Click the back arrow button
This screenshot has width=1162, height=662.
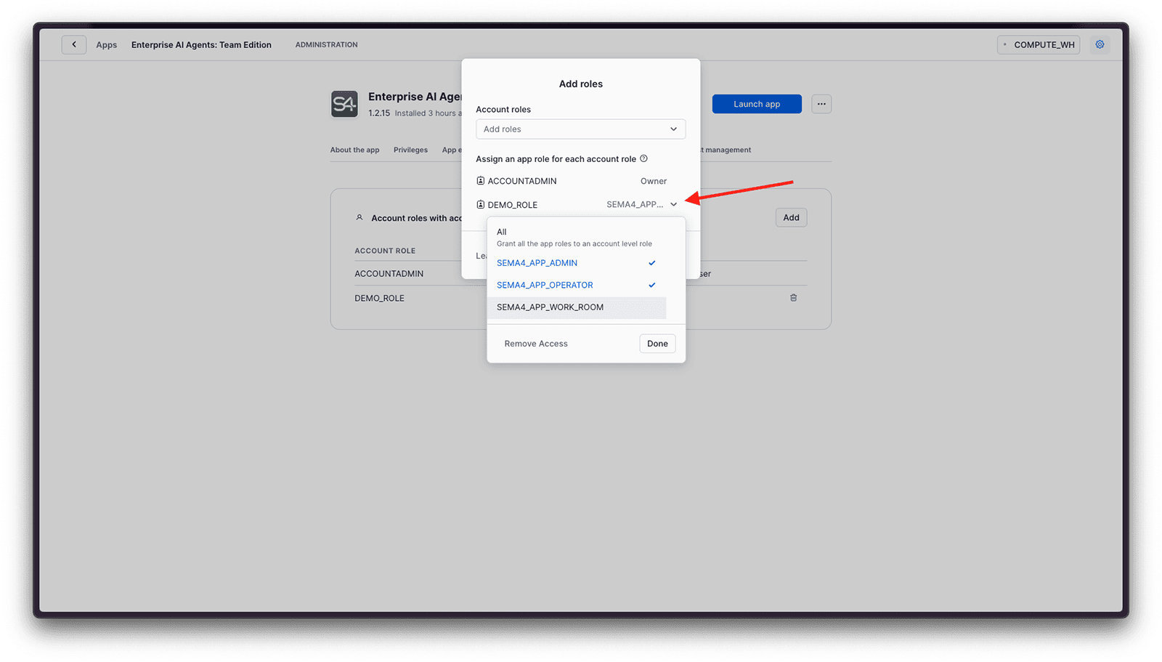click(74, 45)
